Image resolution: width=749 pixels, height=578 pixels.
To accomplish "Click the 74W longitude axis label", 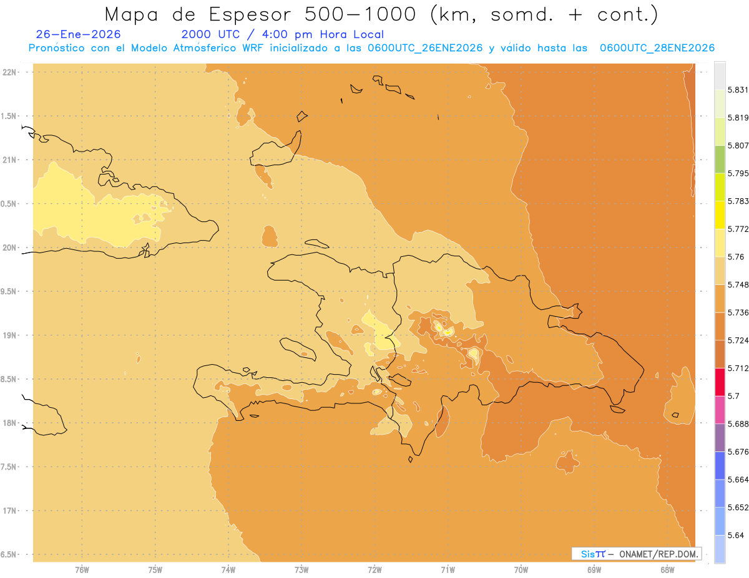I will [x=228, y=569].
